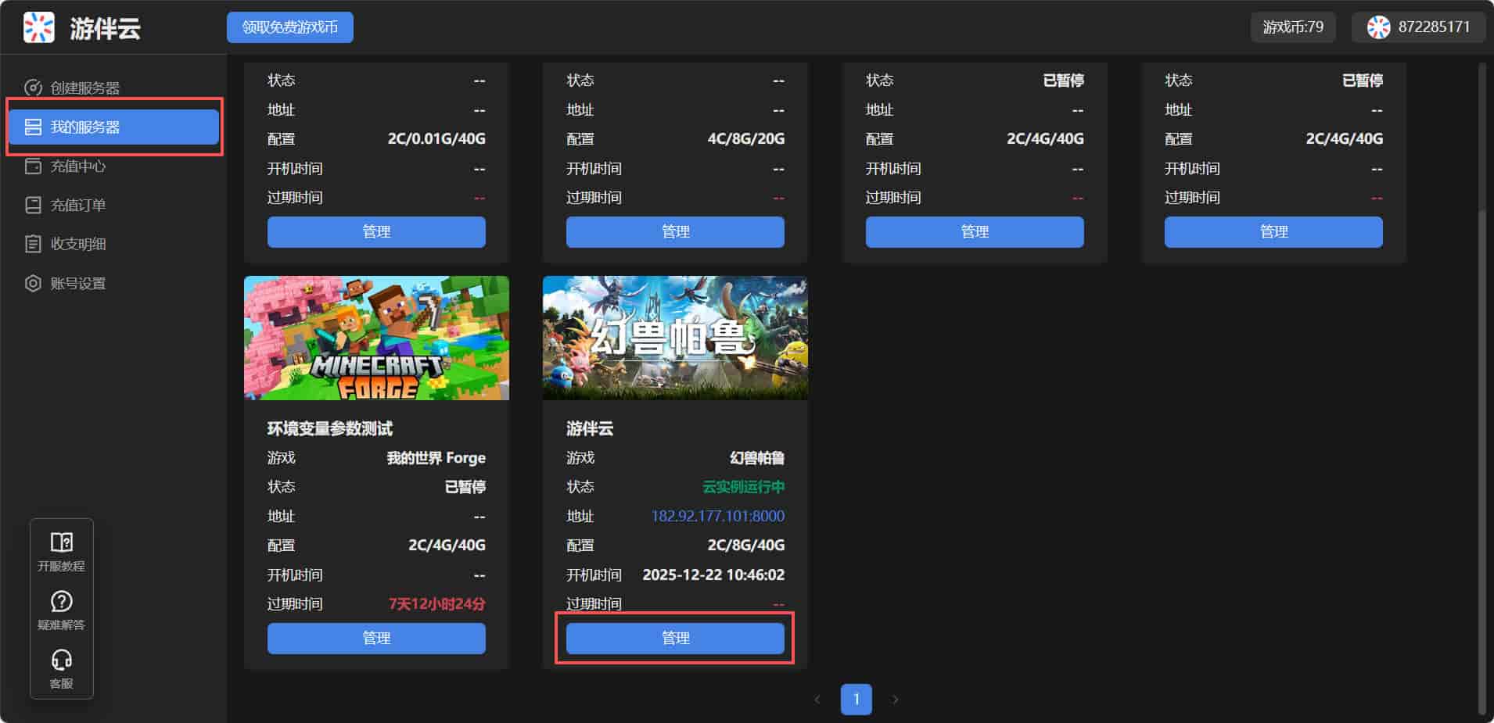
Task: Click the Minecraft Forge server thumbnail
Action: click(x=376, y=338)
